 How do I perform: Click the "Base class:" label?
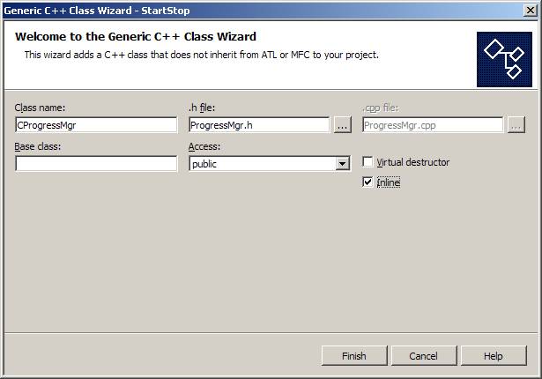point(38,146)
